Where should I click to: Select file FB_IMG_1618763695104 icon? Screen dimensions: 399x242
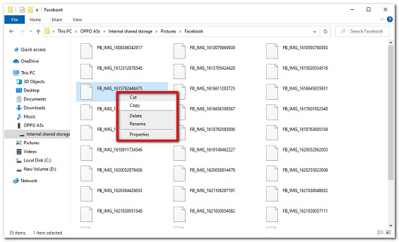click(272, 132)
